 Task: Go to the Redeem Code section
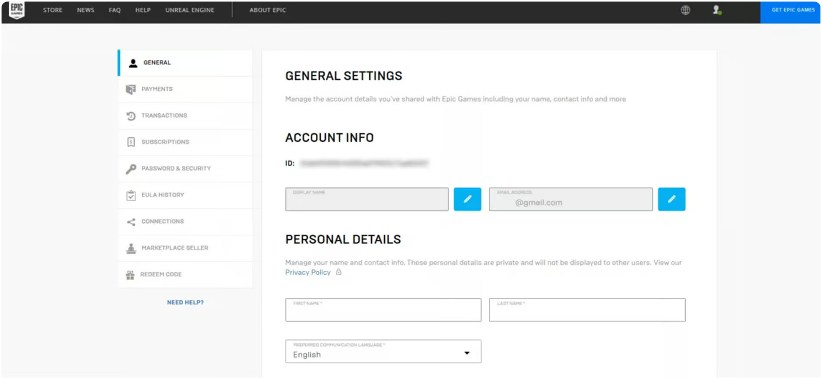pyautogui.click(x=185, y=275)
